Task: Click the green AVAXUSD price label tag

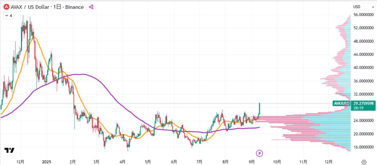Action: pos(341,103)
